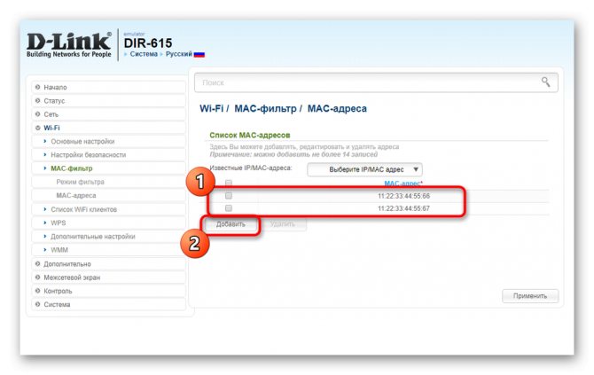Expand the Сеть sidebar section
This screenshot has height=375, width=594.
click(x=109, y=114)
